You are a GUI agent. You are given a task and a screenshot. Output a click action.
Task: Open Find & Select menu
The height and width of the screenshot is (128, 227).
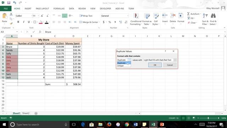coord(213,19)
